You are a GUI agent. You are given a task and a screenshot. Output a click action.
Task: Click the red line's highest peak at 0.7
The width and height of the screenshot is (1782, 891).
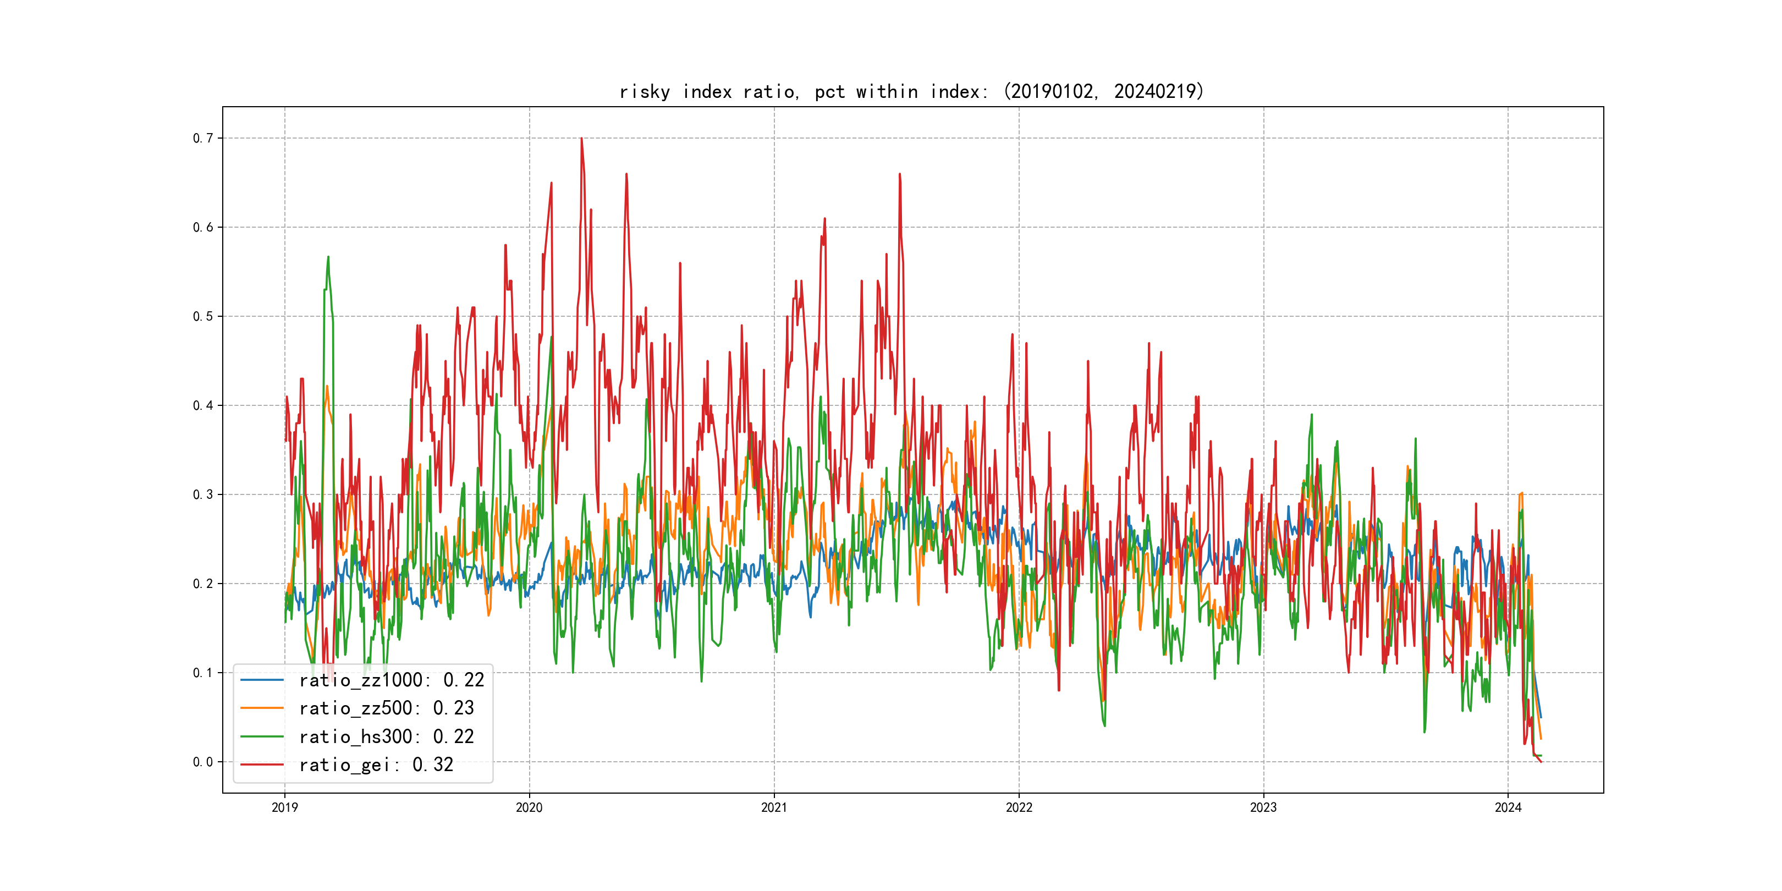[x=582, y=139]
